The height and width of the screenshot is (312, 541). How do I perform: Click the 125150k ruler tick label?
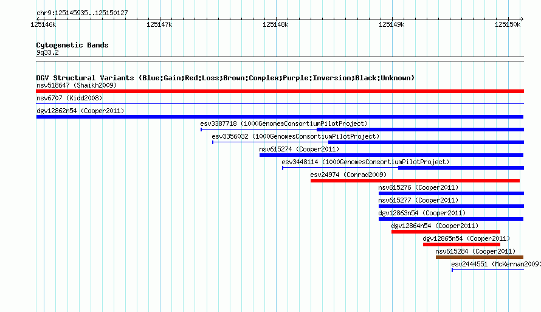click(508, 24)
